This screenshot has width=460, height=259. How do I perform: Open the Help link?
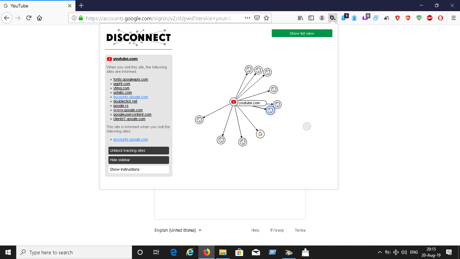(x=255, y=230)
